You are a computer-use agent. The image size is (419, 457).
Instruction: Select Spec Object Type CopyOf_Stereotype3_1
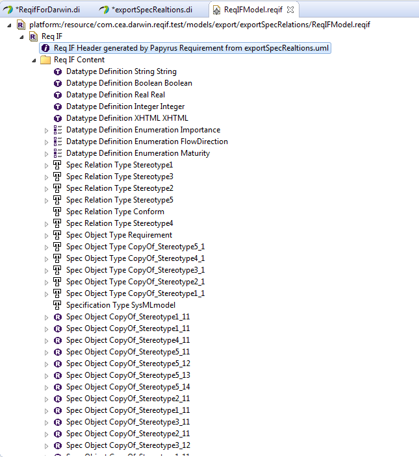click(x=135, y=270)
